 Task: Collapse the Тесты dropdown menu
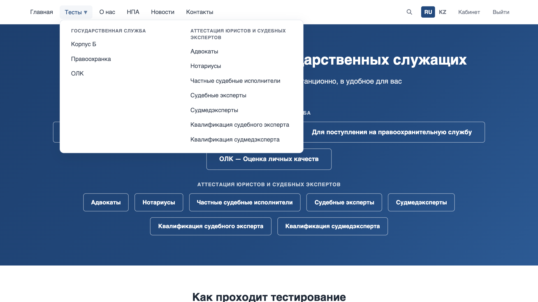pyautogui.click(x=76, y=12)
